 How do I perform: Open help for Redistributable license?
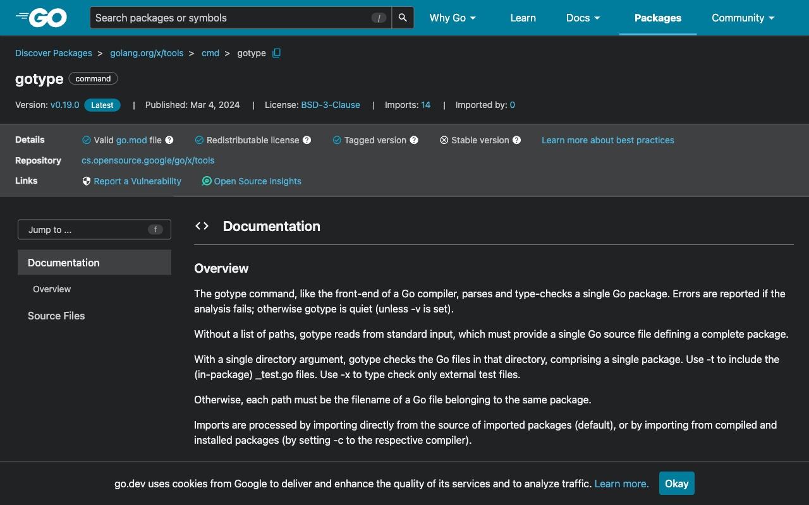pos(307,140)
